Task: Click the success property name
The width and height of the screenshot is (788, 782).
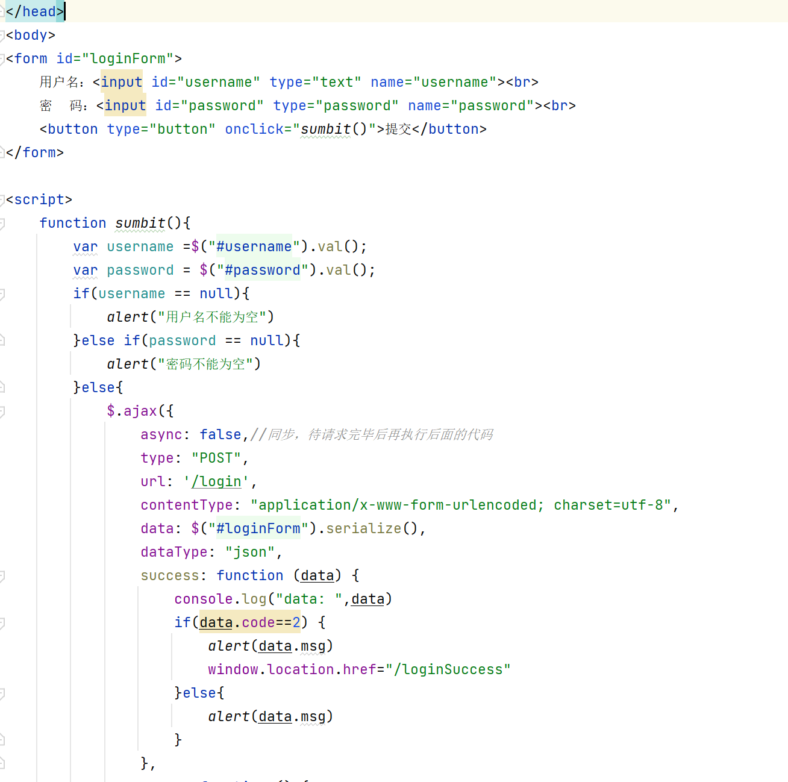Action: (x=170, y=575)
